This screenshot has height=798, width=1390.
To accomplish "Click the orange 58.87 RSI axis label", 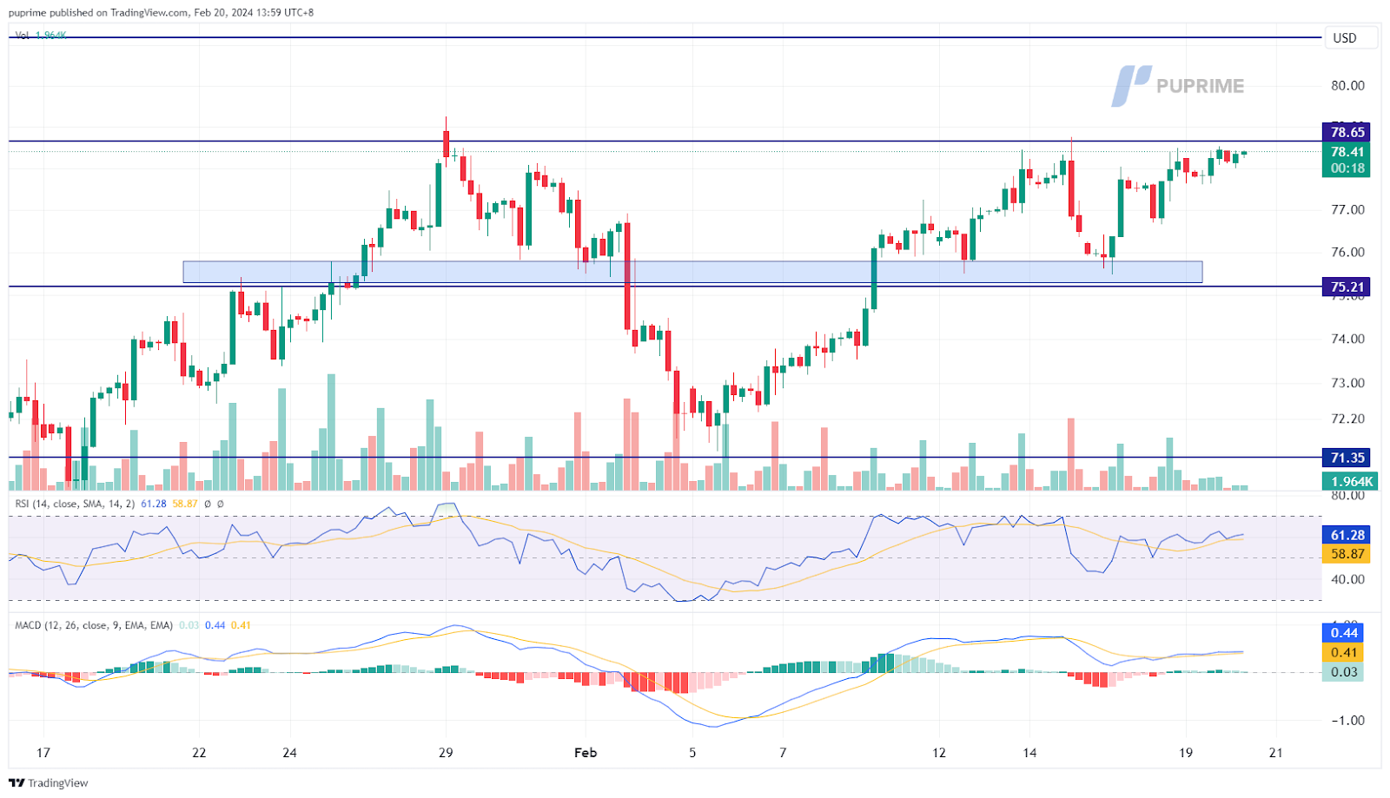I will pos(1346,554).
